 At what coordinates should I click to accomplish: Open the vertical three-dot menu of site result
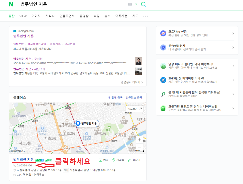click(142, 31)
